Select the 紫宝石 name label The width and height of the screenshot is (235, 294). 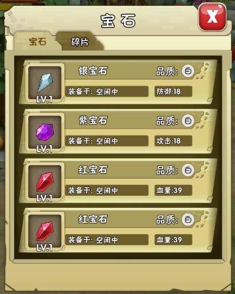(x=93, y=120)
